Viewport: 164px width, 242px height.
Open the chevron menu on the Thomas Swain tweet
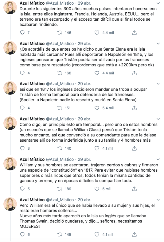click(158, 200)
